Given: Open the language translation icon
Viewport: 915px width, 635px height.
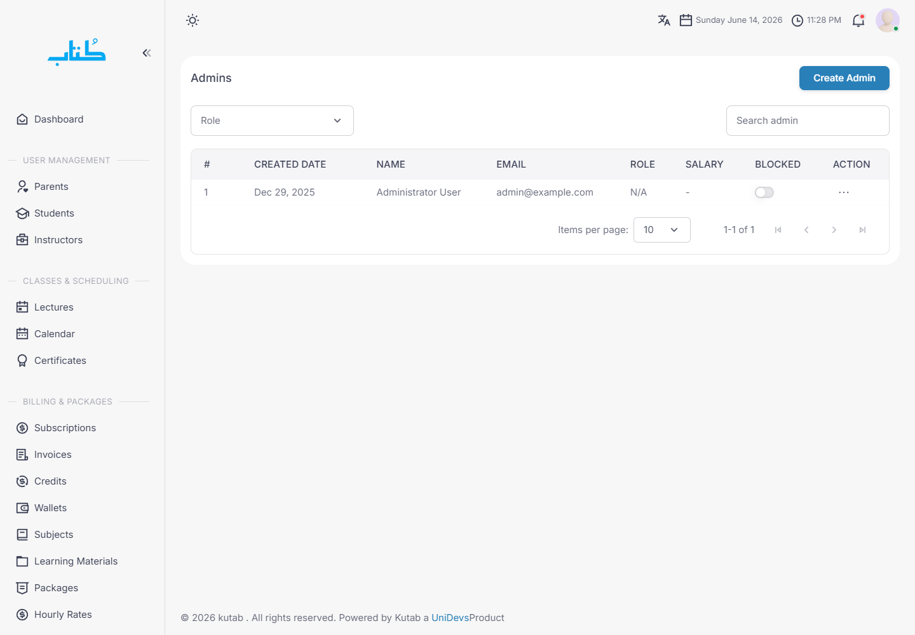Looking at the screenshot, I should pos(664,20).
